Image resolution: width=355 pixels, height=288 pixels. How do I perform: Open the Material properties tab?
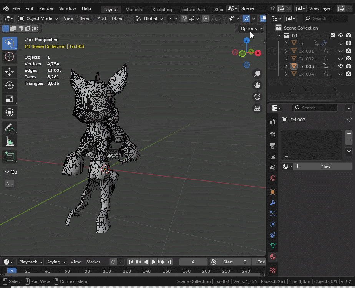[x=273, y=257]
